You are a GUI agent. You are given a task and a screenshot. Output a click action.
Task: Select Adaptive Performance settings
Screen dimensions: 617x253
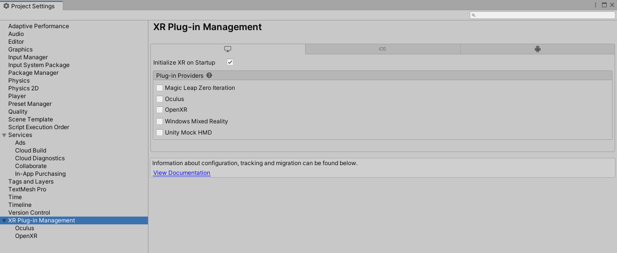click(38, 26)
